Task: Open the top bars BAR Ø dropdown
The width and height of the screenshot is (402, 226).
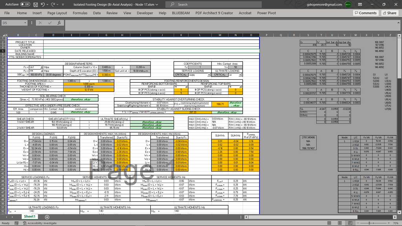Action: pyautogui.click(x=241, y=87)
